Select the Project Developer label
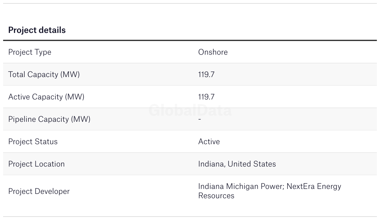 point(39,191)
